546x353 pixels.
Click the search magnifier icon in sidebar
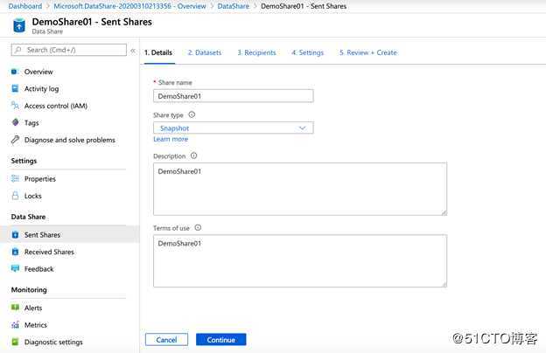click(x=18, y=50)
